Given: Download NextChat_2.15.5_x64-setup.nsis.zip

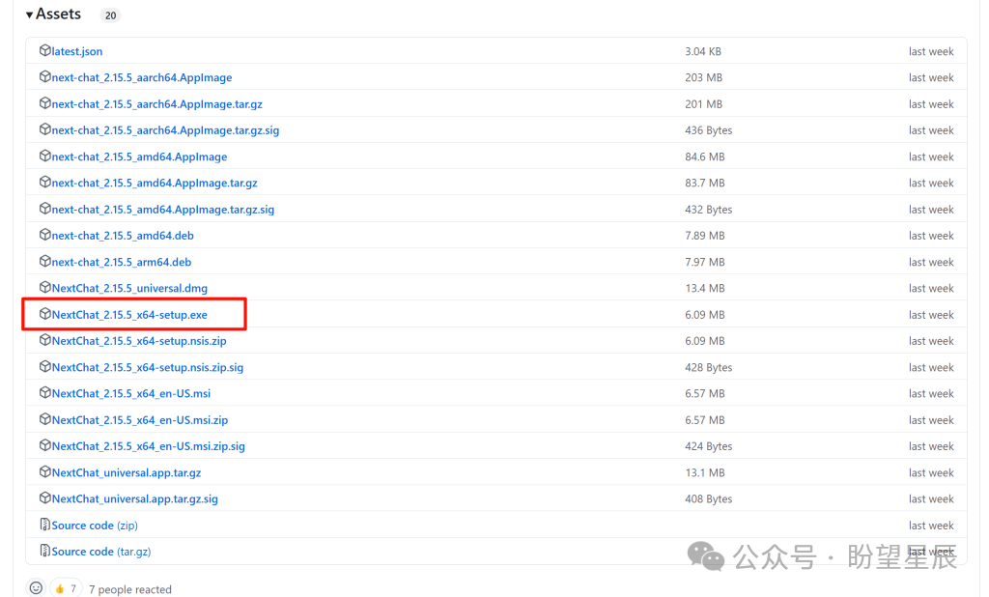Looking at the screenshot, I should (x=139, y=341).
